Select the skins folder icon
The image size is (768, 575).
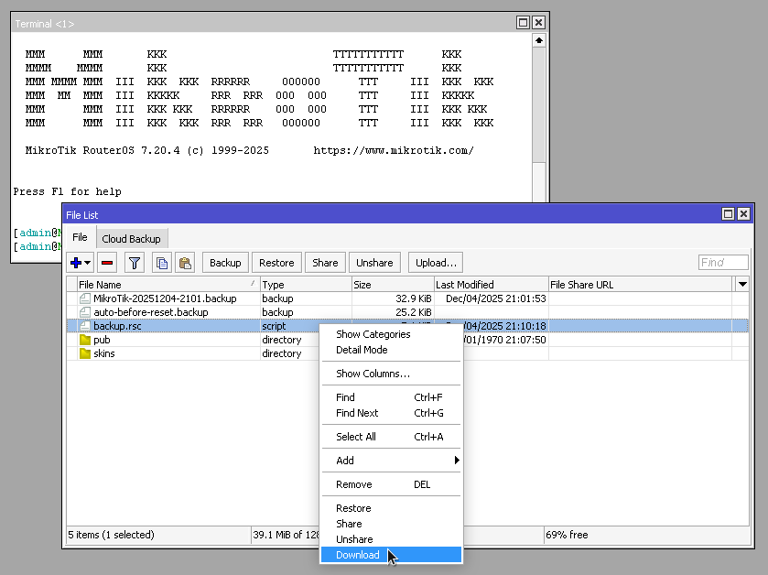point(85,353)
